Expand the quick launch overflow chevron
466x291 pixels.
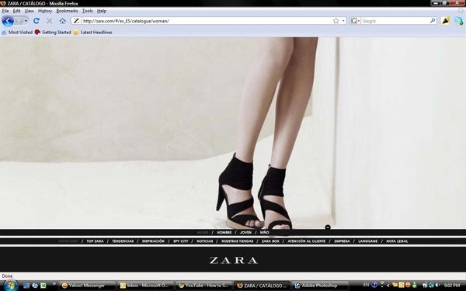click(54, 284)
